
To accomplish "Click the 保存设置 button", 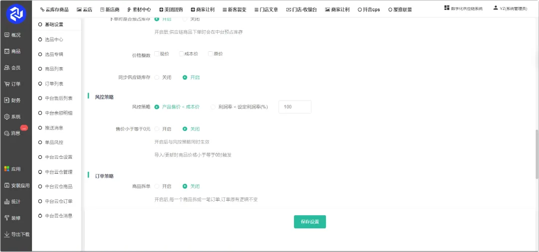I will (310, 222).
